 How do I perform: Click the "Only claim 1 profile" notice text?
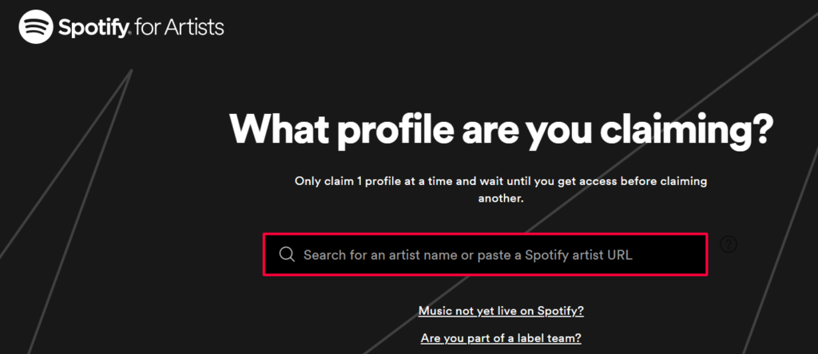point(501,190)
